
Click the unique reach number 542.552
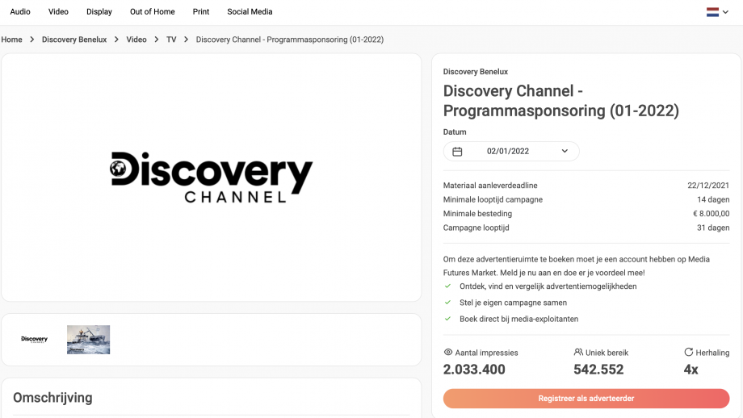[598, 370]
